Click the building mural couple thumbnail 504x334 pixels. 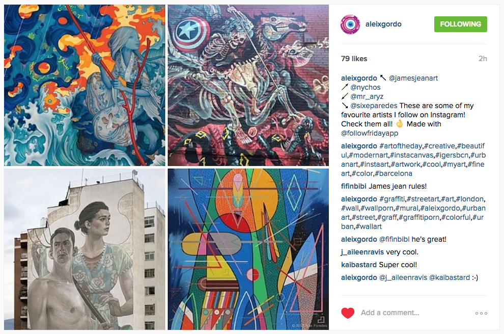point(85,249)
